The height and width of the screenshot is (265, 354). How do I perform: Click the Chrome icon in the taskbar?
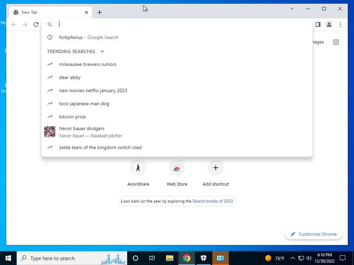click(x=186, y=258)
